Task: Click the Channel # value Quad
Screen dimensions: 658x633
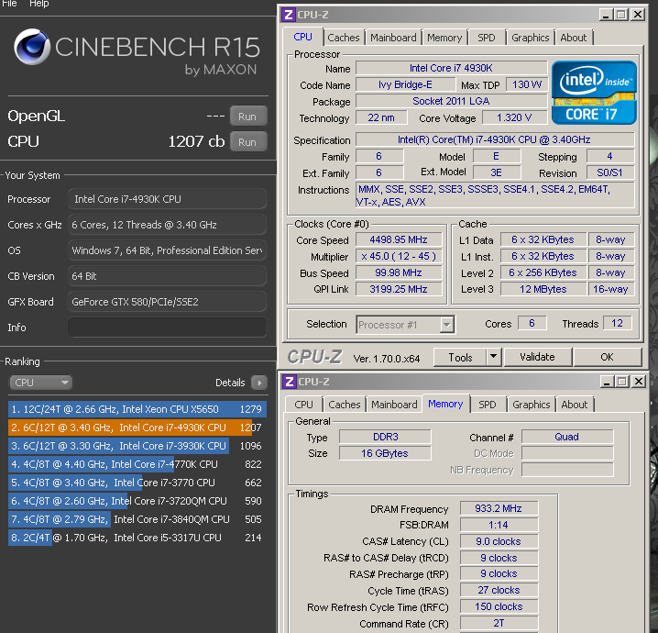Action: (x=567, y=438)
